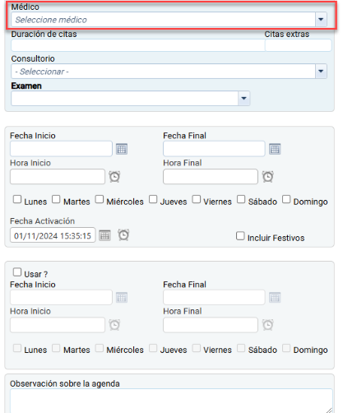Check the Lunes checkbox in first schedule

(x=17, y=199)
